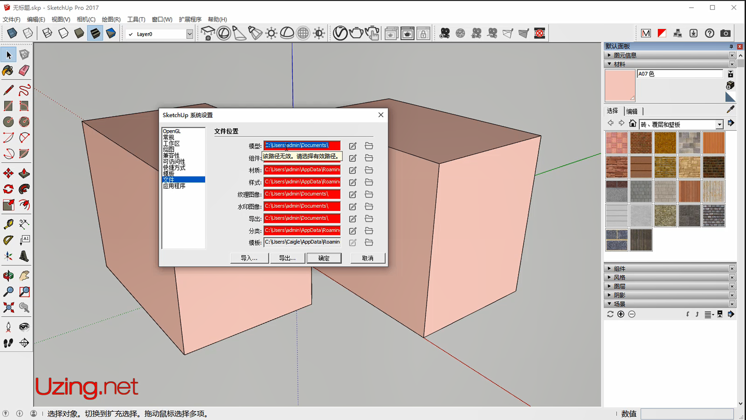
Task: Pick the Eraser tool in left toolbar
Action: (x=24, y=71)
